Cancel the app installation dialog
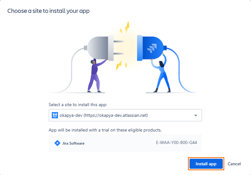251x175 pixels. pos(234,164)
